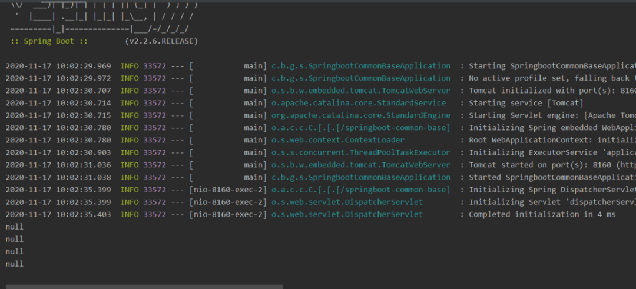The height and width of the screenshot is (289, 636).
Task: Select timestamp 2020-11-17 10:02:31.036
Action: pos(58,165)
